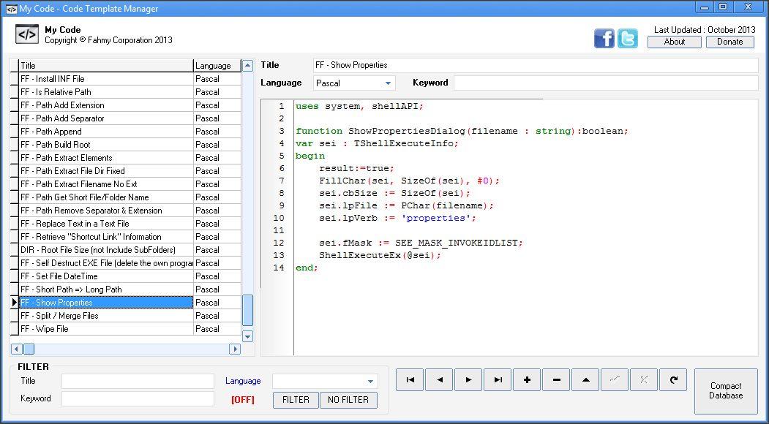Go to previous record arrow
This screenshot has width=769, height=424.
pyautogui.click(x=440, y=380)
